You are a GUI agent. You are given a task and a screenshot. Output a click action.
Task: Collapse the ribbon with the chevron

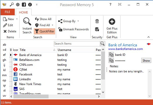(x=148, y=37)
